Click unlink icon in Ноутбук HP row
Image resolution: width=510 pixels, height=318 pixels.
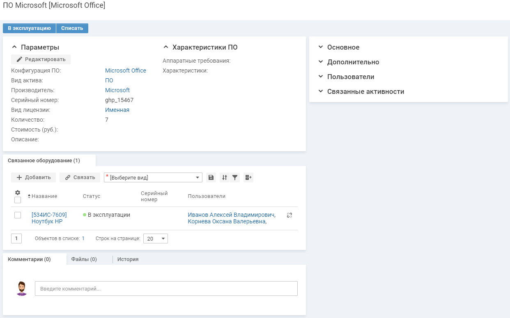pos(289,215)
